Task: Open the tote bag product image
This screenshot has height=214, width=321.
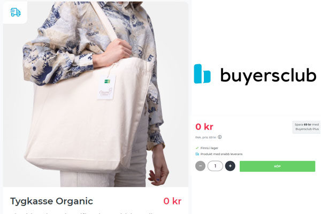Action: tap(96, 94)
